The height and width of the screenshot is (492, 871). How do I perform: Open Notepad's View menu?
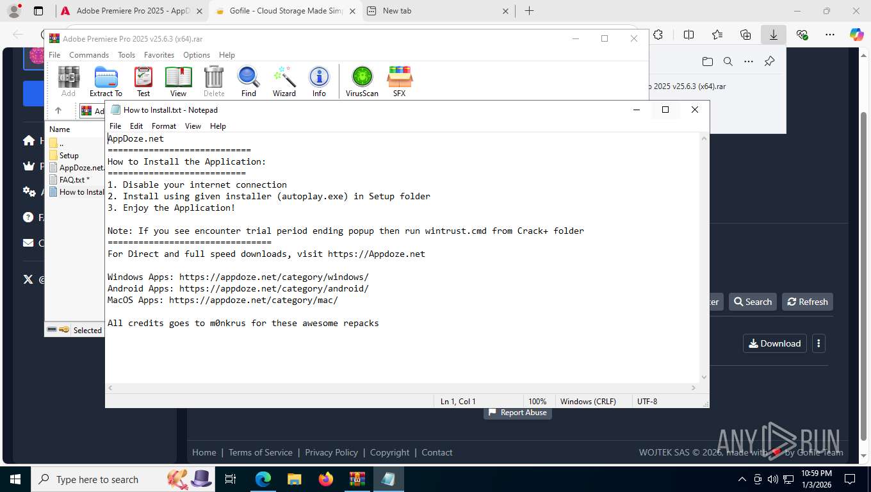point(193,126)
